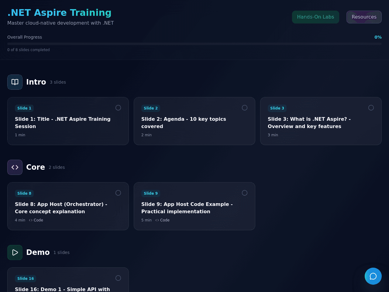Toggle completion circle for Slide 8

tap(118, 193)
